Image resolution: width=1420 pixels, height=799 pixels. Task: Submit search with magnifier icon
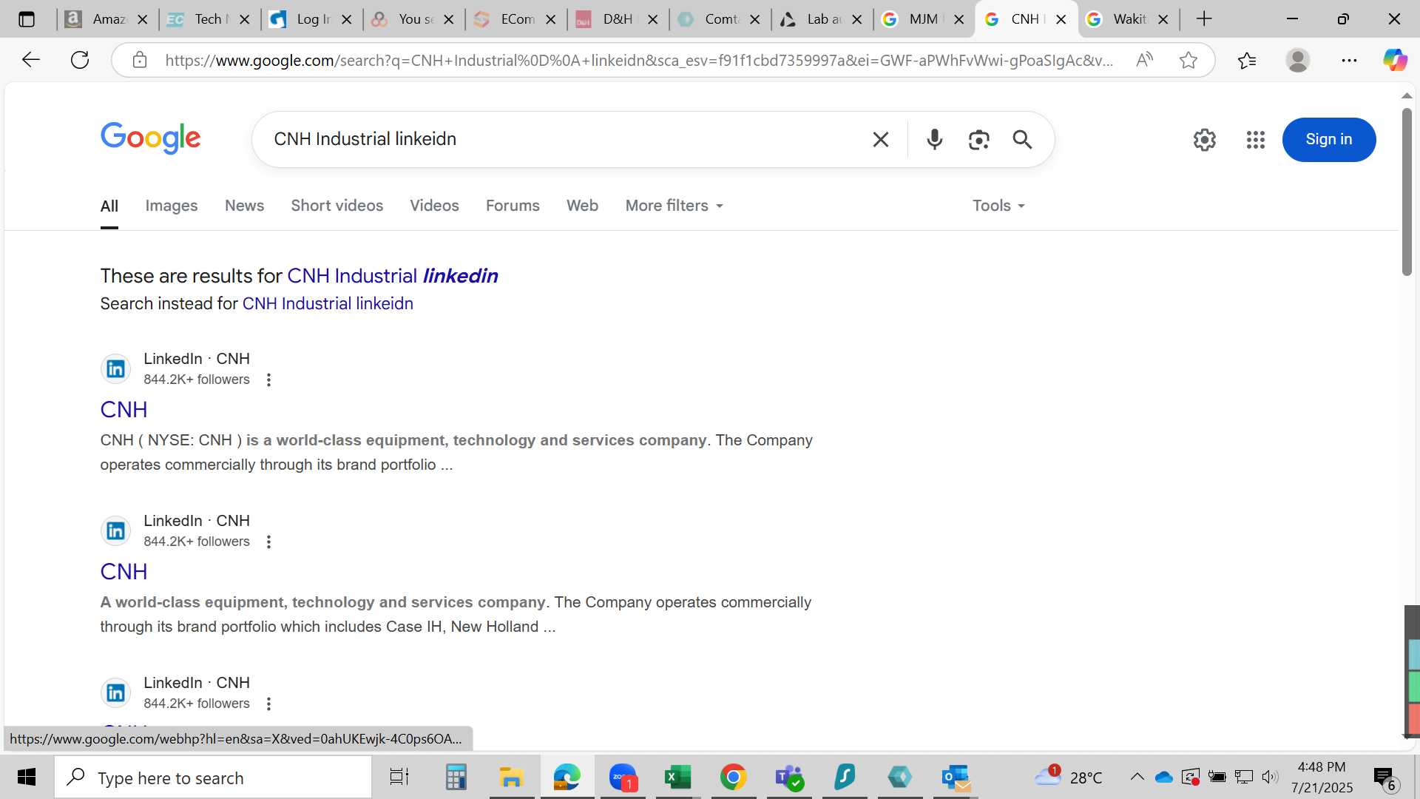pos(1022,139)
